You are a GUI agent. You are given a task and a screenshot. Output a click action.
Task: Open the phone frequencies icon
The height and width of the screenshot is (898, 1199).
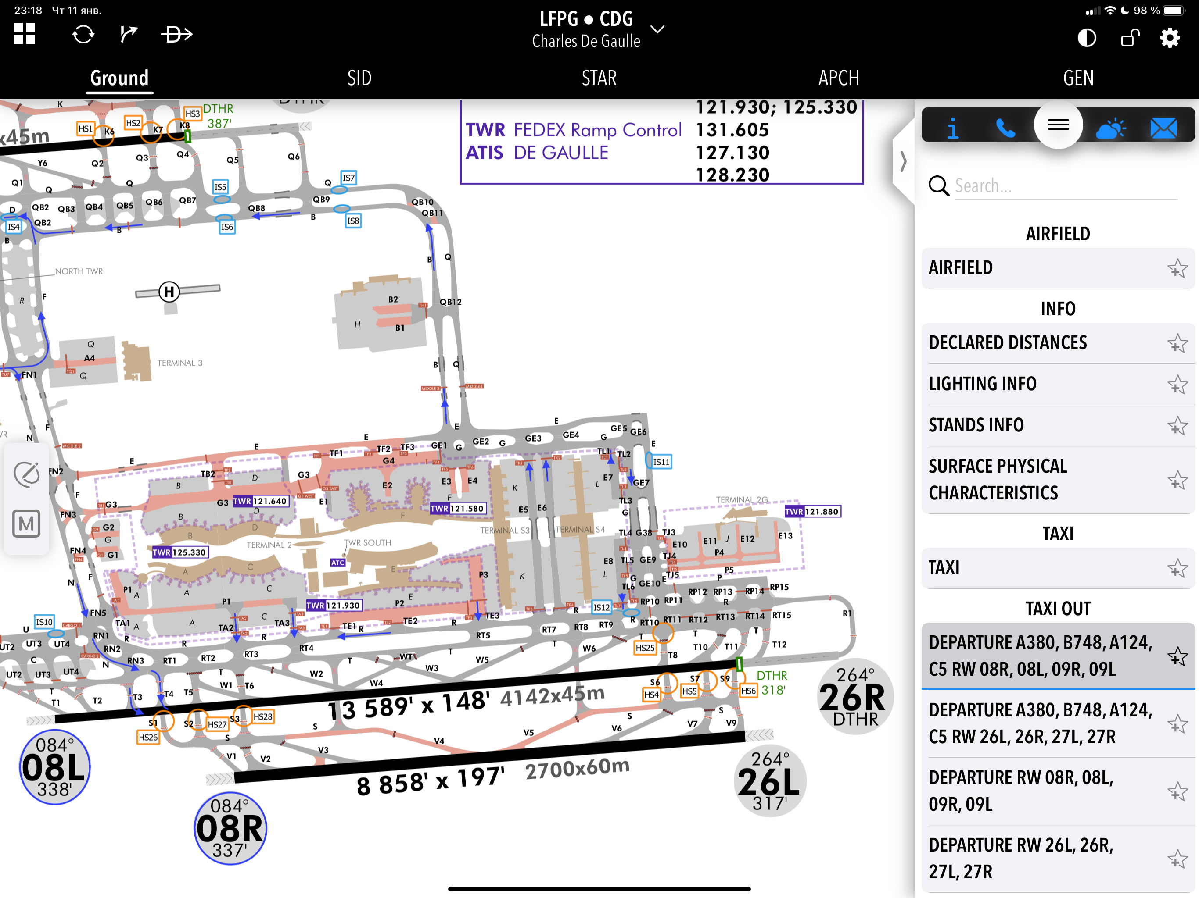(x=1005, y=128)
